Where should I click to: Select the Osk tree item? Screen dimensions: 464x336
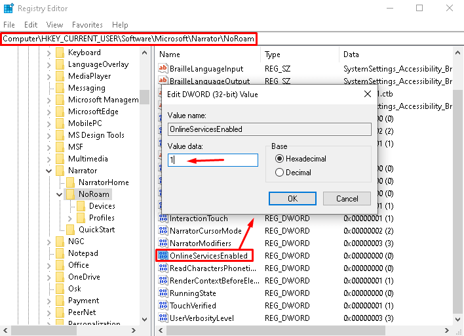pyautogui.click(x=74, y=289)
